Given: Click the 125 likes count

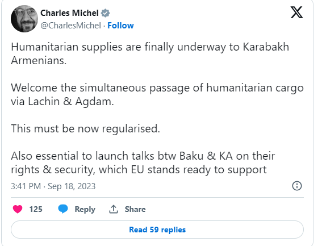Looking at the screenshot, I should (x=36, y=209).
